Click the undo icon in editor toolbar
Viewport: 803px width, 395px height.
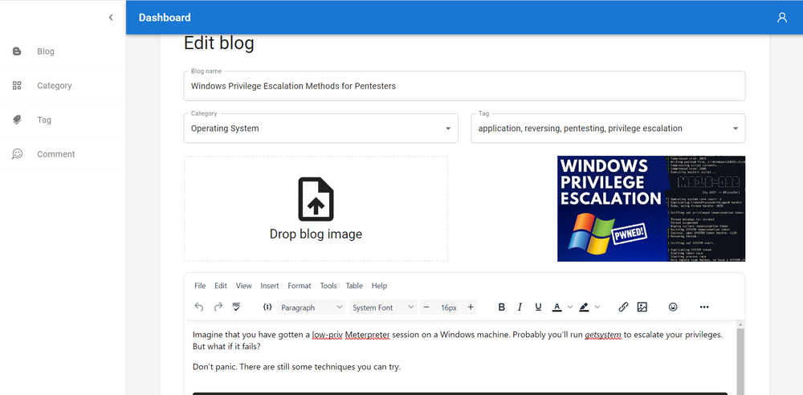(199, 307)
